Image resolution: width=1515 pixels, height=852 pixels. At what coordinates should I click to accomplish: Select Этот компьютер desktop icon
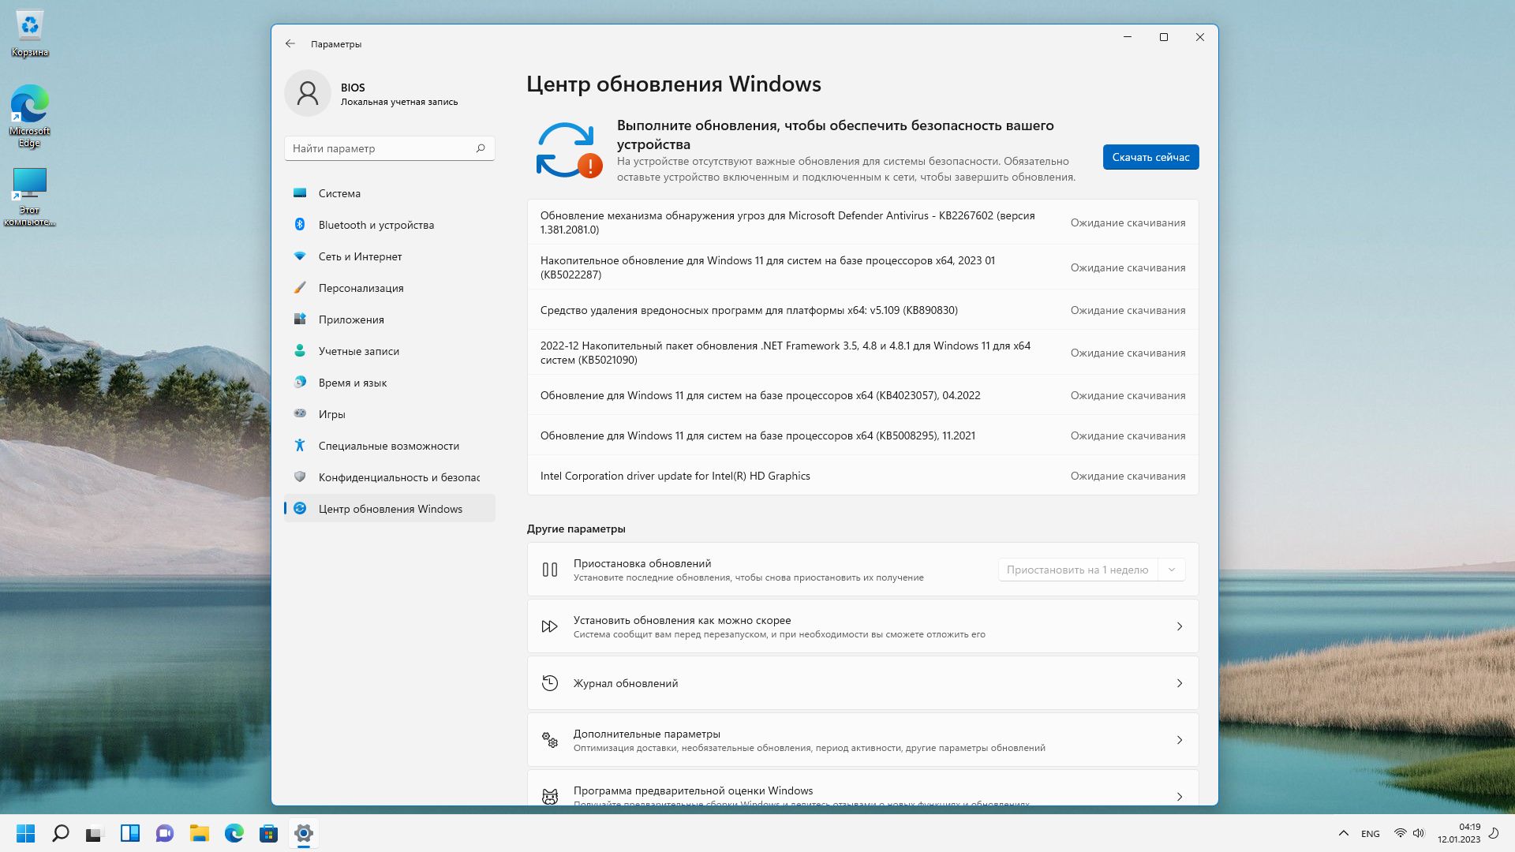[x=30, y=196]
